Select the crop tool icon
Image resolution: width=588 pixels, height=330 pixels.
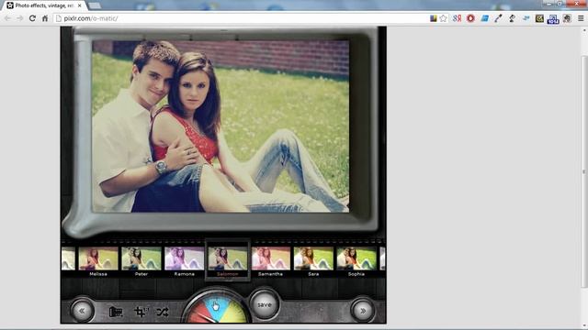(x=141, y=312)
